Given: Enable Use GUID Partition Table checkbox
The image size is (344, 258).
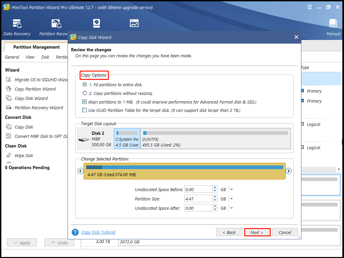Looking at the screenshot, I should pyautogui.click(x=85, y=110).
